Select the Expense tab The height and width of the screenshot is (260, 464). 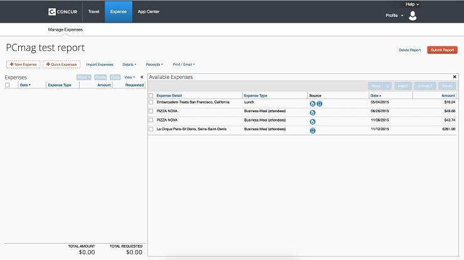(x=119, y=11)
